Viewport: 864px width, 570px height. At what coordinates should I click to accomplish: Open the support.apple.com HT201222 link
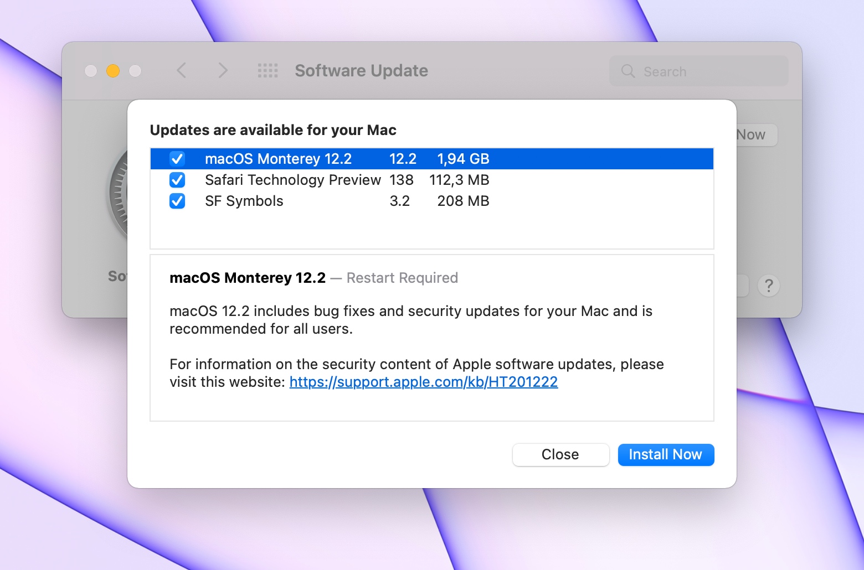click(424, 382)
